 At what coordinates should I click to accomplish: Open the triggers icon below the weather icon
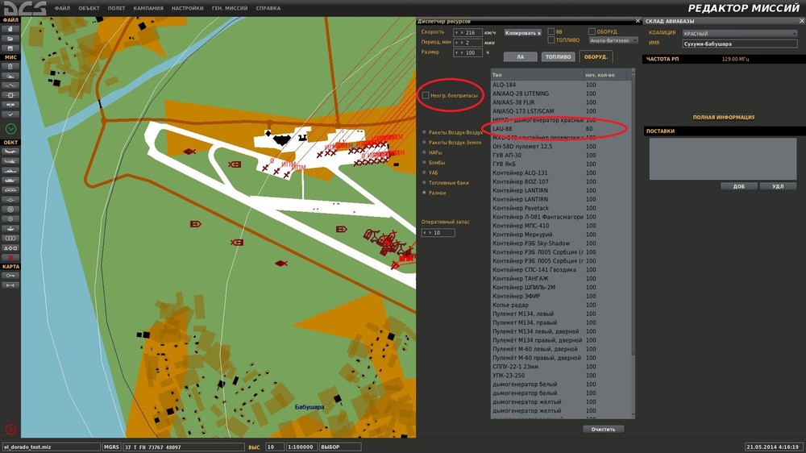coord(10,85)
